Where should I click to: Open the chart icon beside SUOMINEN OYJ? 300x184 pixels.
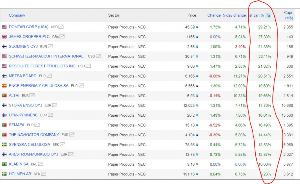(50, 46)
